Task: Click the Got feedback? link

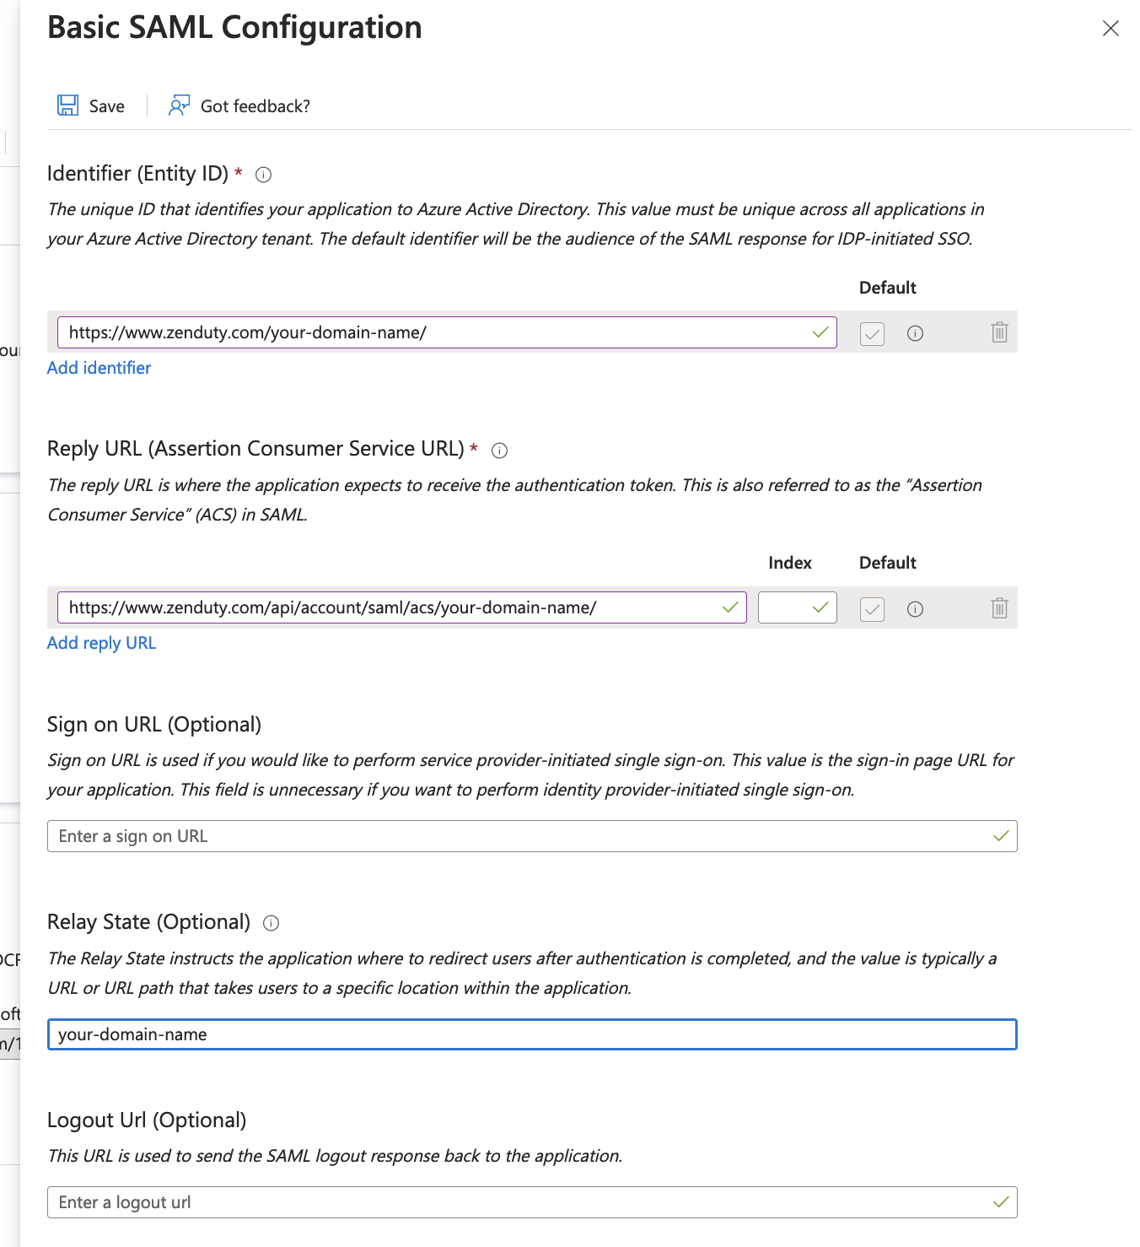Action: point(255,106)
